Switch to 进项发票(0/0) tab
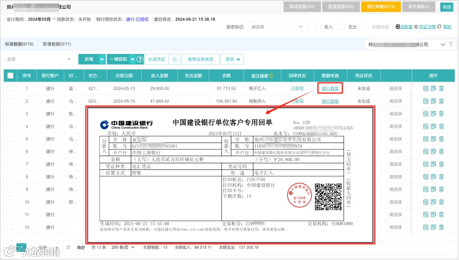Image resolution: width=459 pixels, height=260 pixels. [341, 6]
